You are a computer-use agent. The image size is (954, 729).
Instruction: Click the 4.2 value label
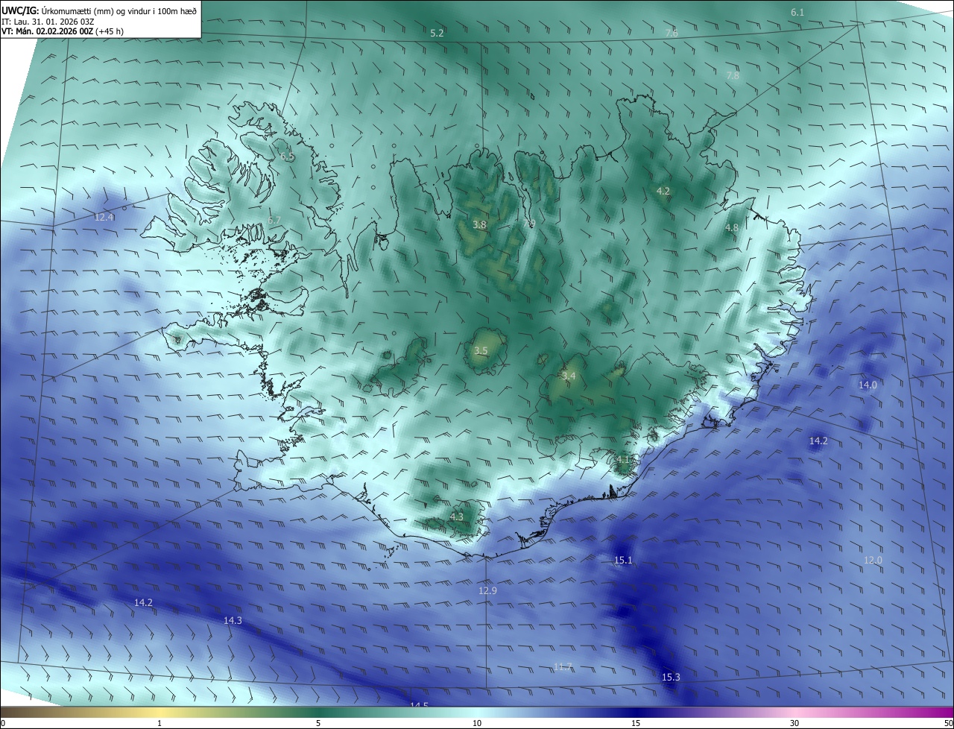coord(663,191)
